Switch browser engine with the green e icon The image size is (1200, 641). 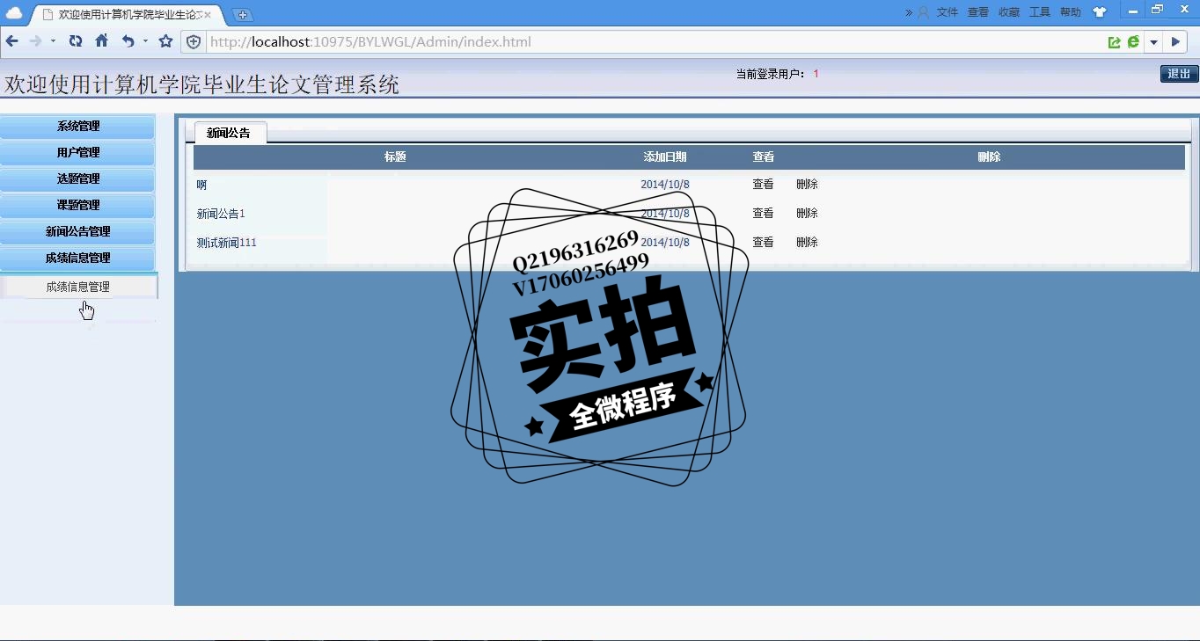[1133, 41]
